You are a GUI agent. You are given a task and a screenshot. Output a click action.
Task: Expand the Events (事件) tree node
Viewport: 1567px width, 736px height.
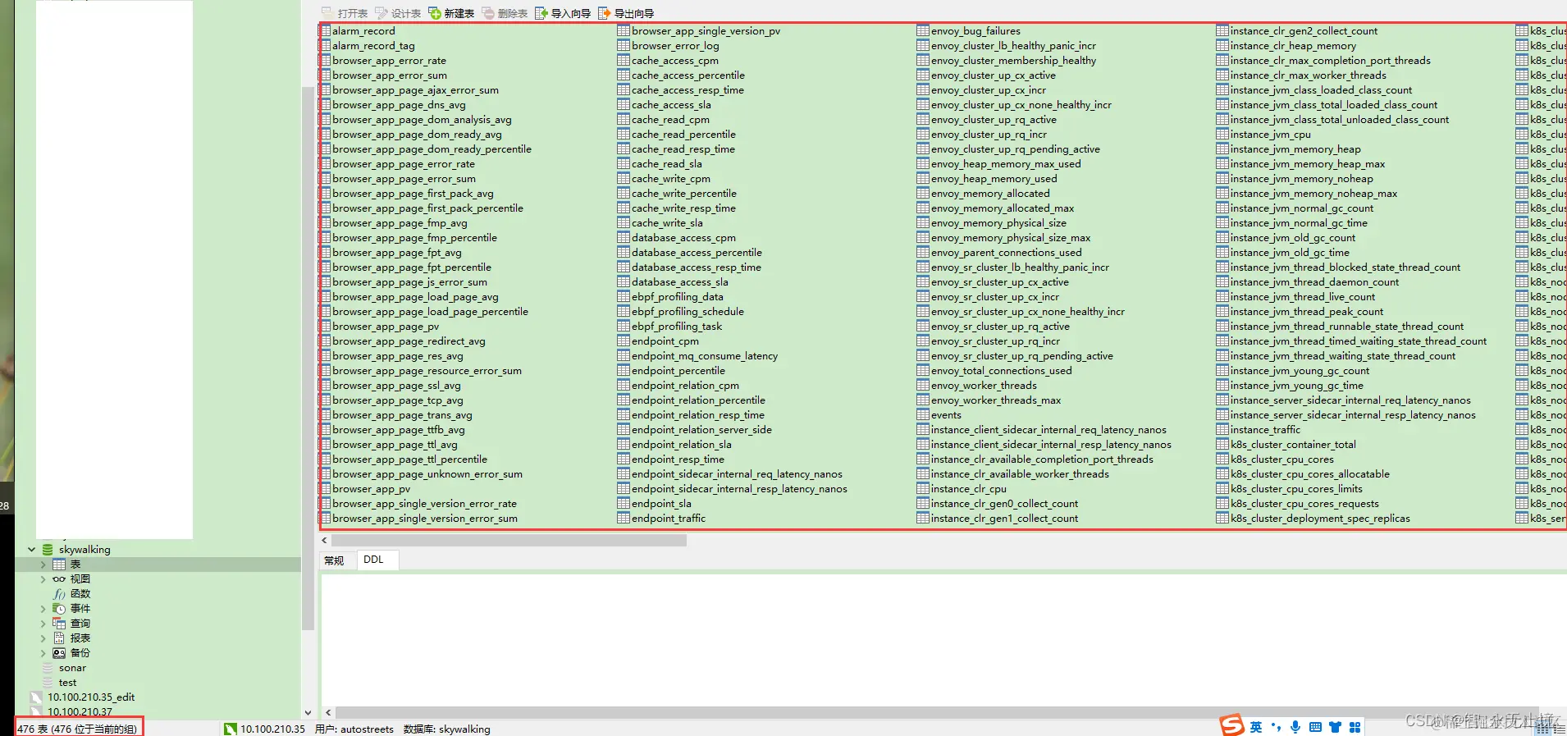(43, 609)
